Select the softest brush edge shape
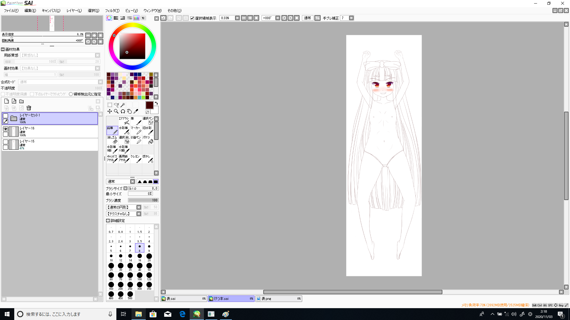This screenshot has width=570, height=320. click(140, 182)
